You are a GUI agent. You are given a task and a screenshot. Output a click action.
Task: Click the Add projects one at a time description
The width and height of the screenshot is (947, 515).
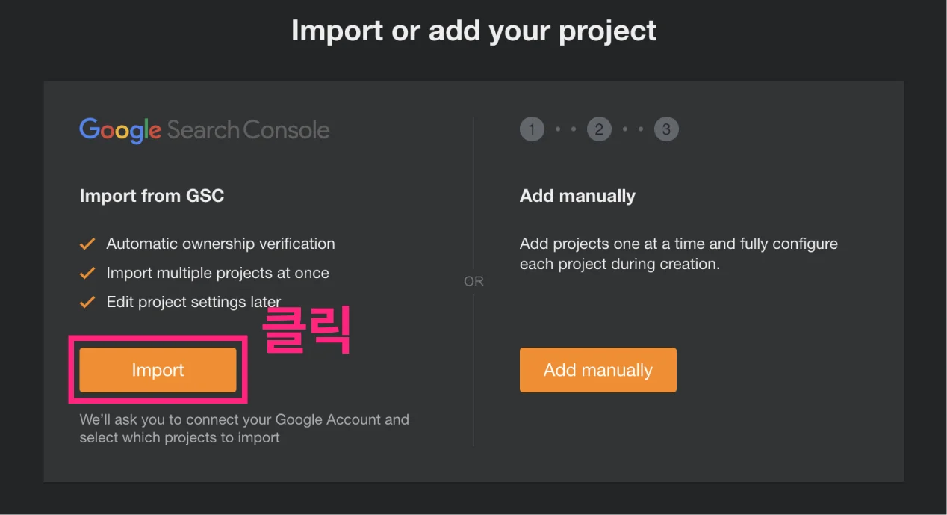[x=678, y=253]
